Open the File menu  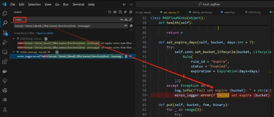click(13, 4)
